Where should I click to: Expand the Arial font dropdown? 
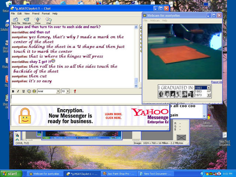(58, 91)
